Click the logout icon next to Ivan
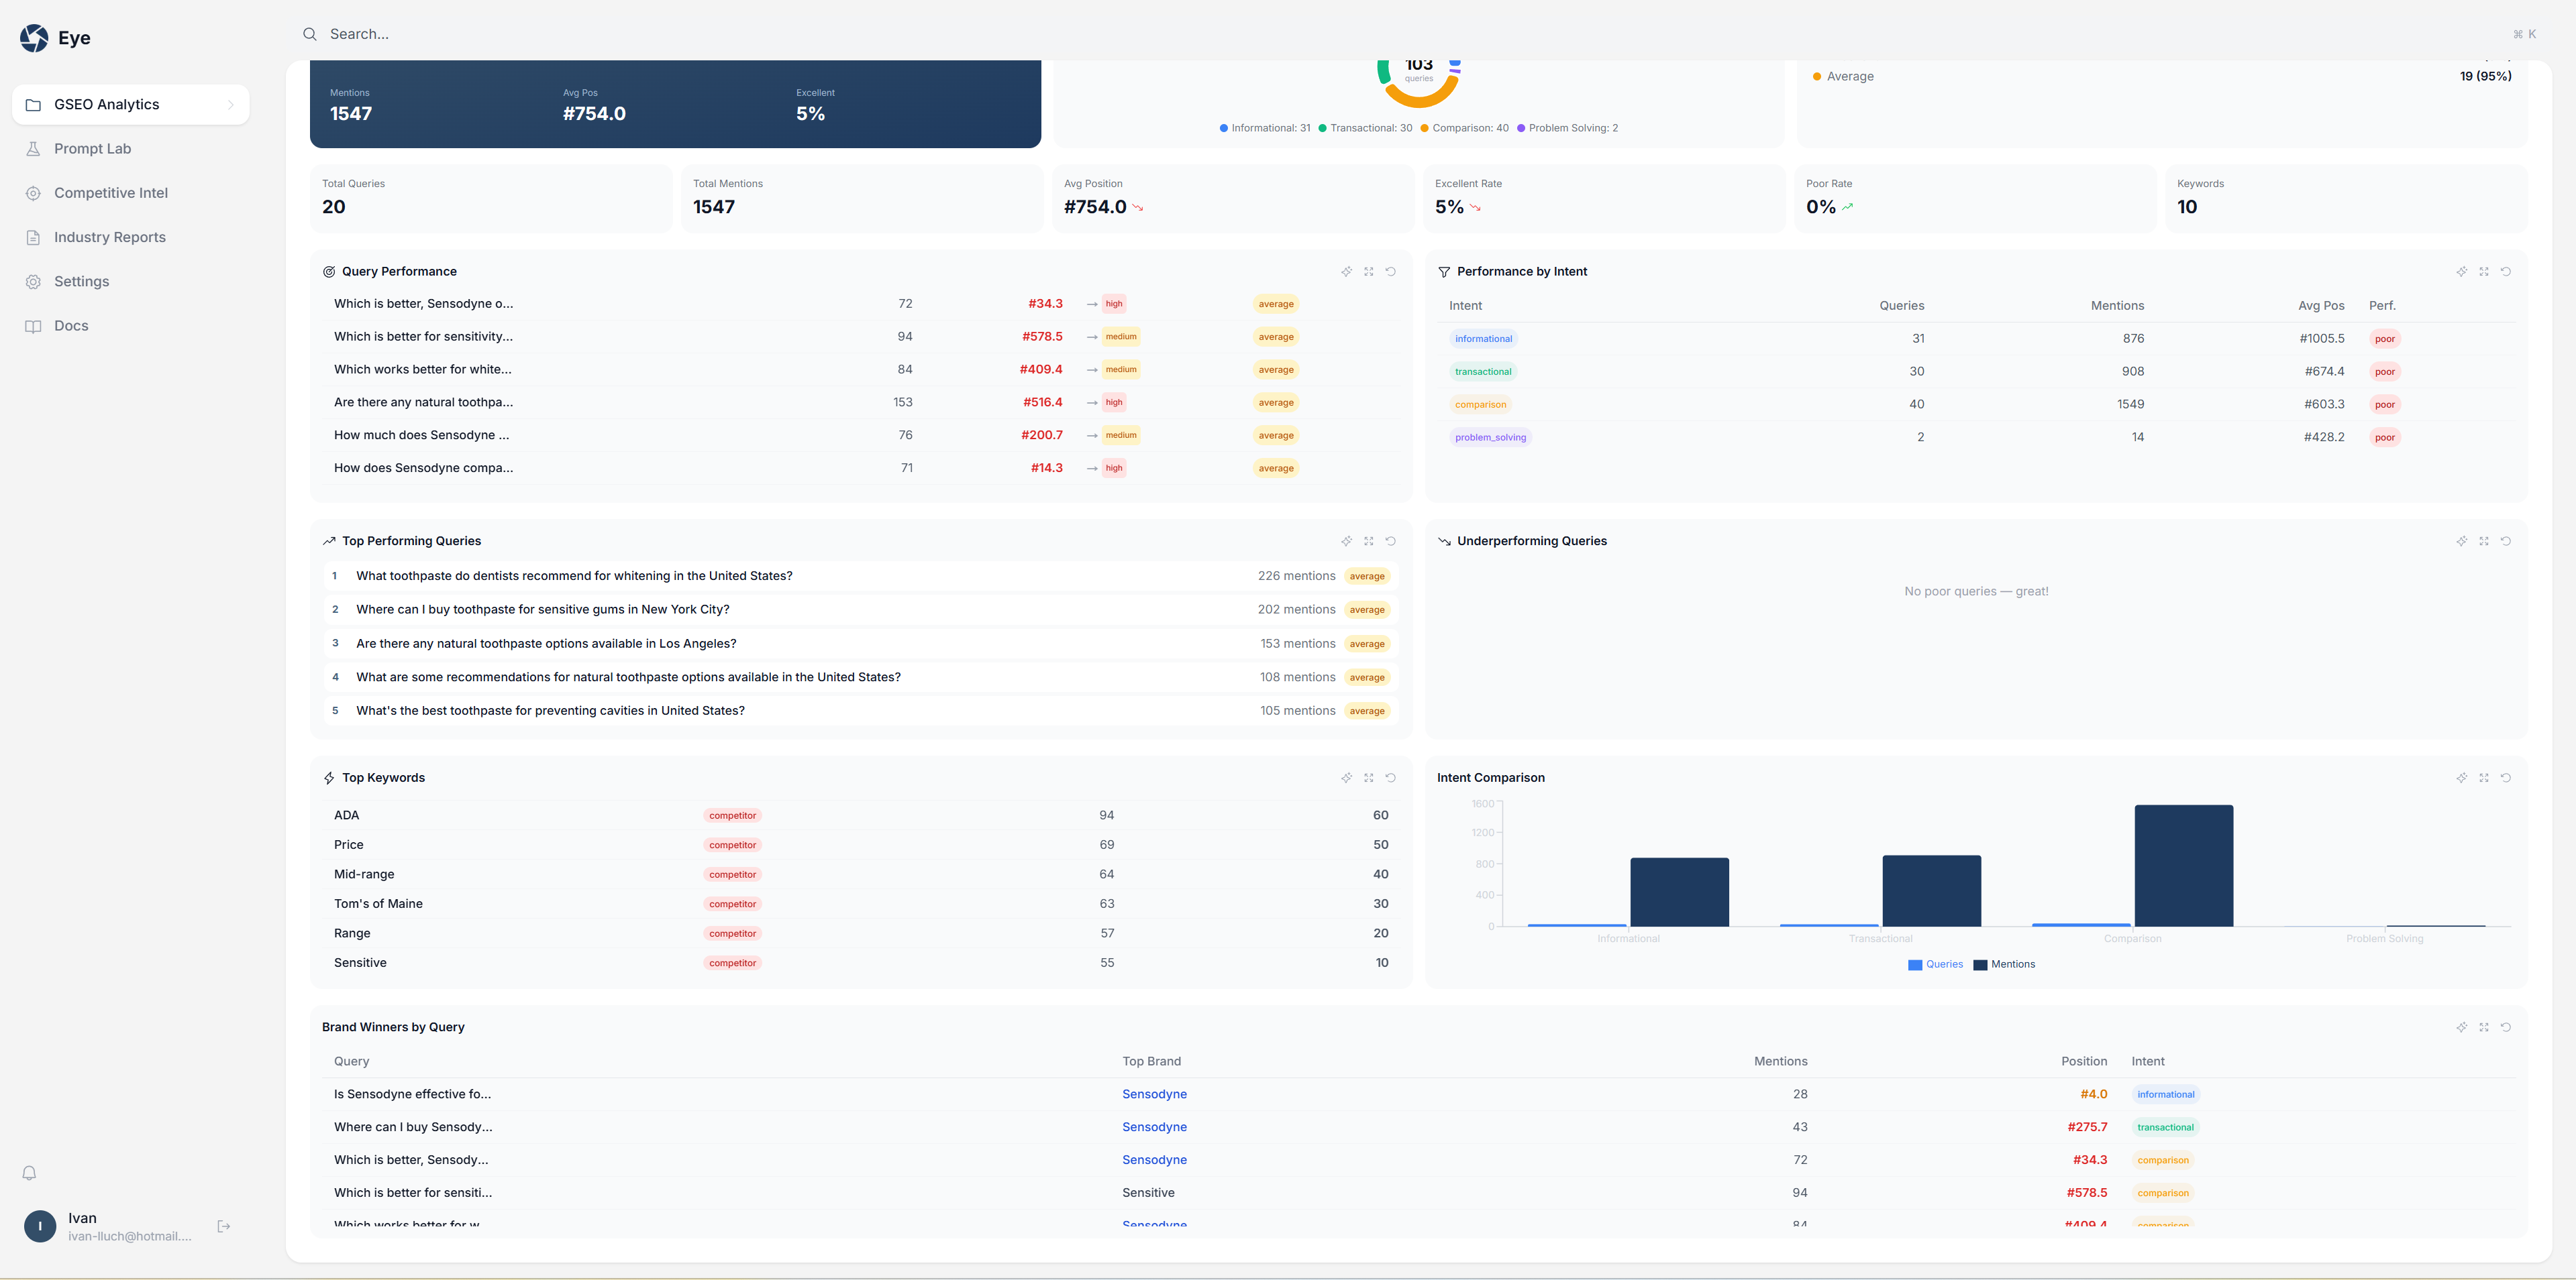Viewport: 2576px width, 1280px height. (x=223, y=1226)
